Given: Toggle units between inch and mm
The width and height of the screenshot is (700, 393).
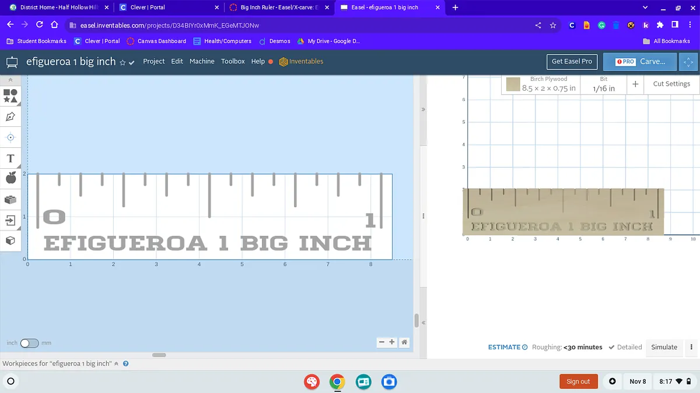Looking at the screenshot, I should (x=29, y=344).
